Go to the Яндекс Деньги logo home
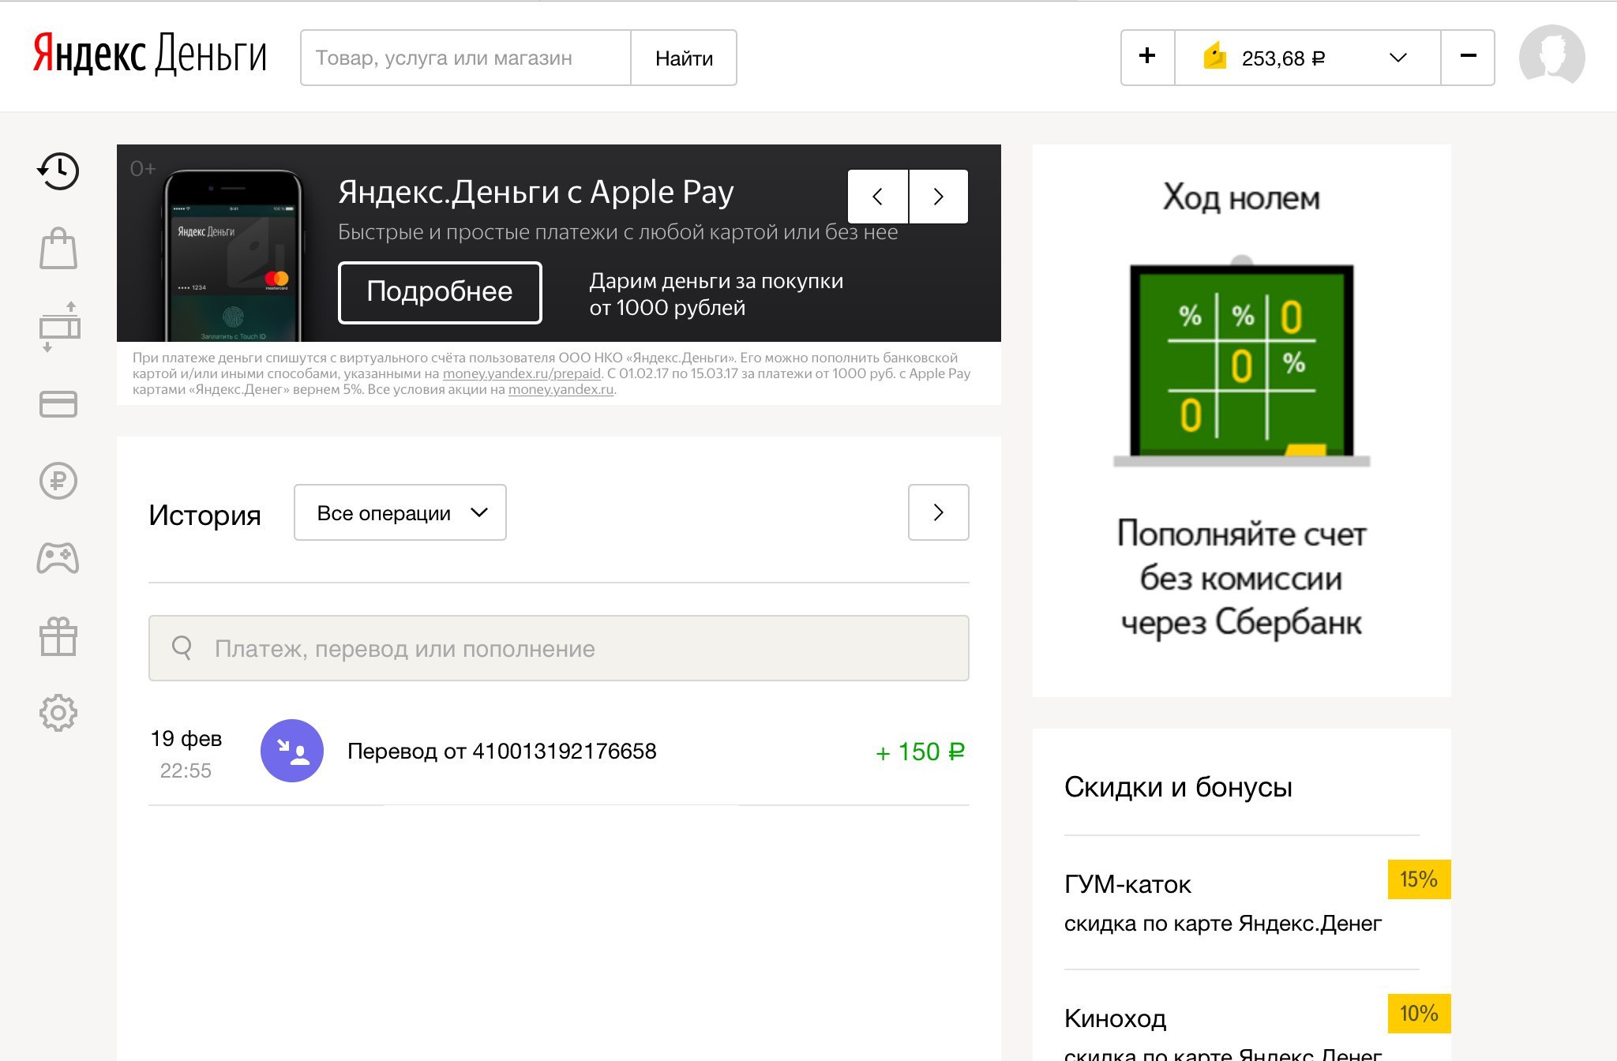Viewport: 1617px width, 1061px height. (x=150, y=54)
